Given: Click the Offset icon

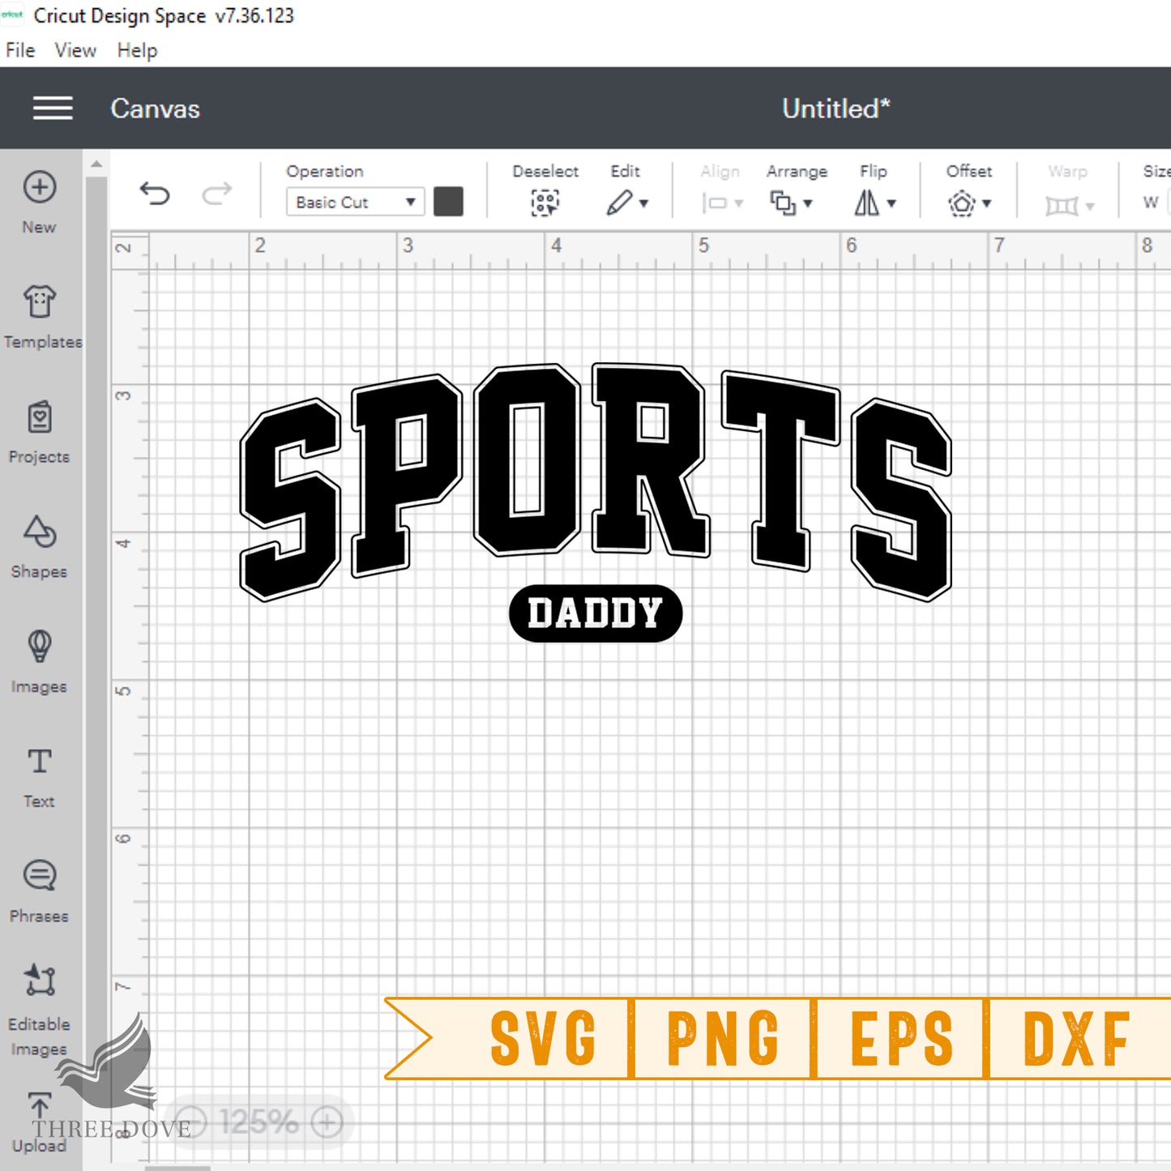Looking at the screenshot, I should click(x=962, y=203).
